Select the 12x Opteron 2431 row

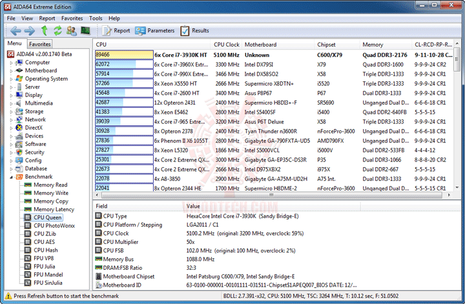(273, 103)
